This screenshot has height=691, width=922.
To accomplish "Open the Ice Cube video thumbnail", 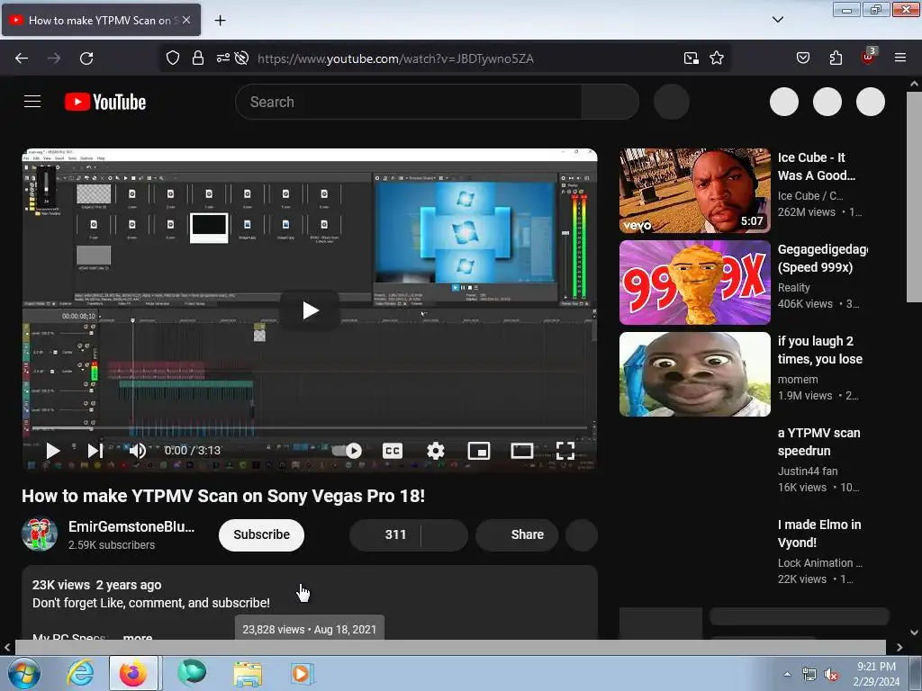I will pos(695,191).
